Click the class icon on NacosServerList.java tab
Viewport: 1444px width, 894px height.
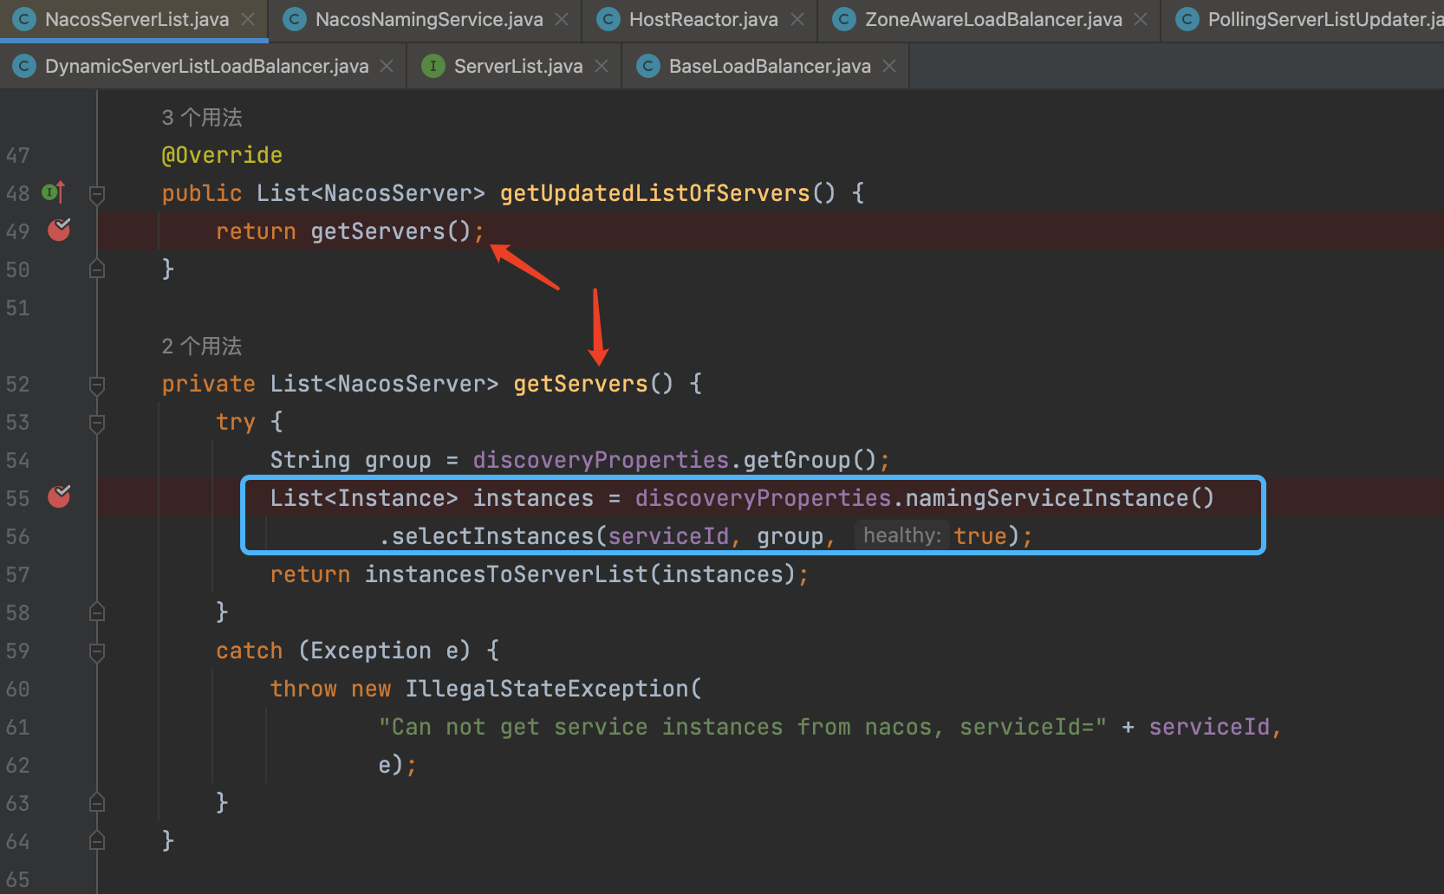[x=24, y=19]
